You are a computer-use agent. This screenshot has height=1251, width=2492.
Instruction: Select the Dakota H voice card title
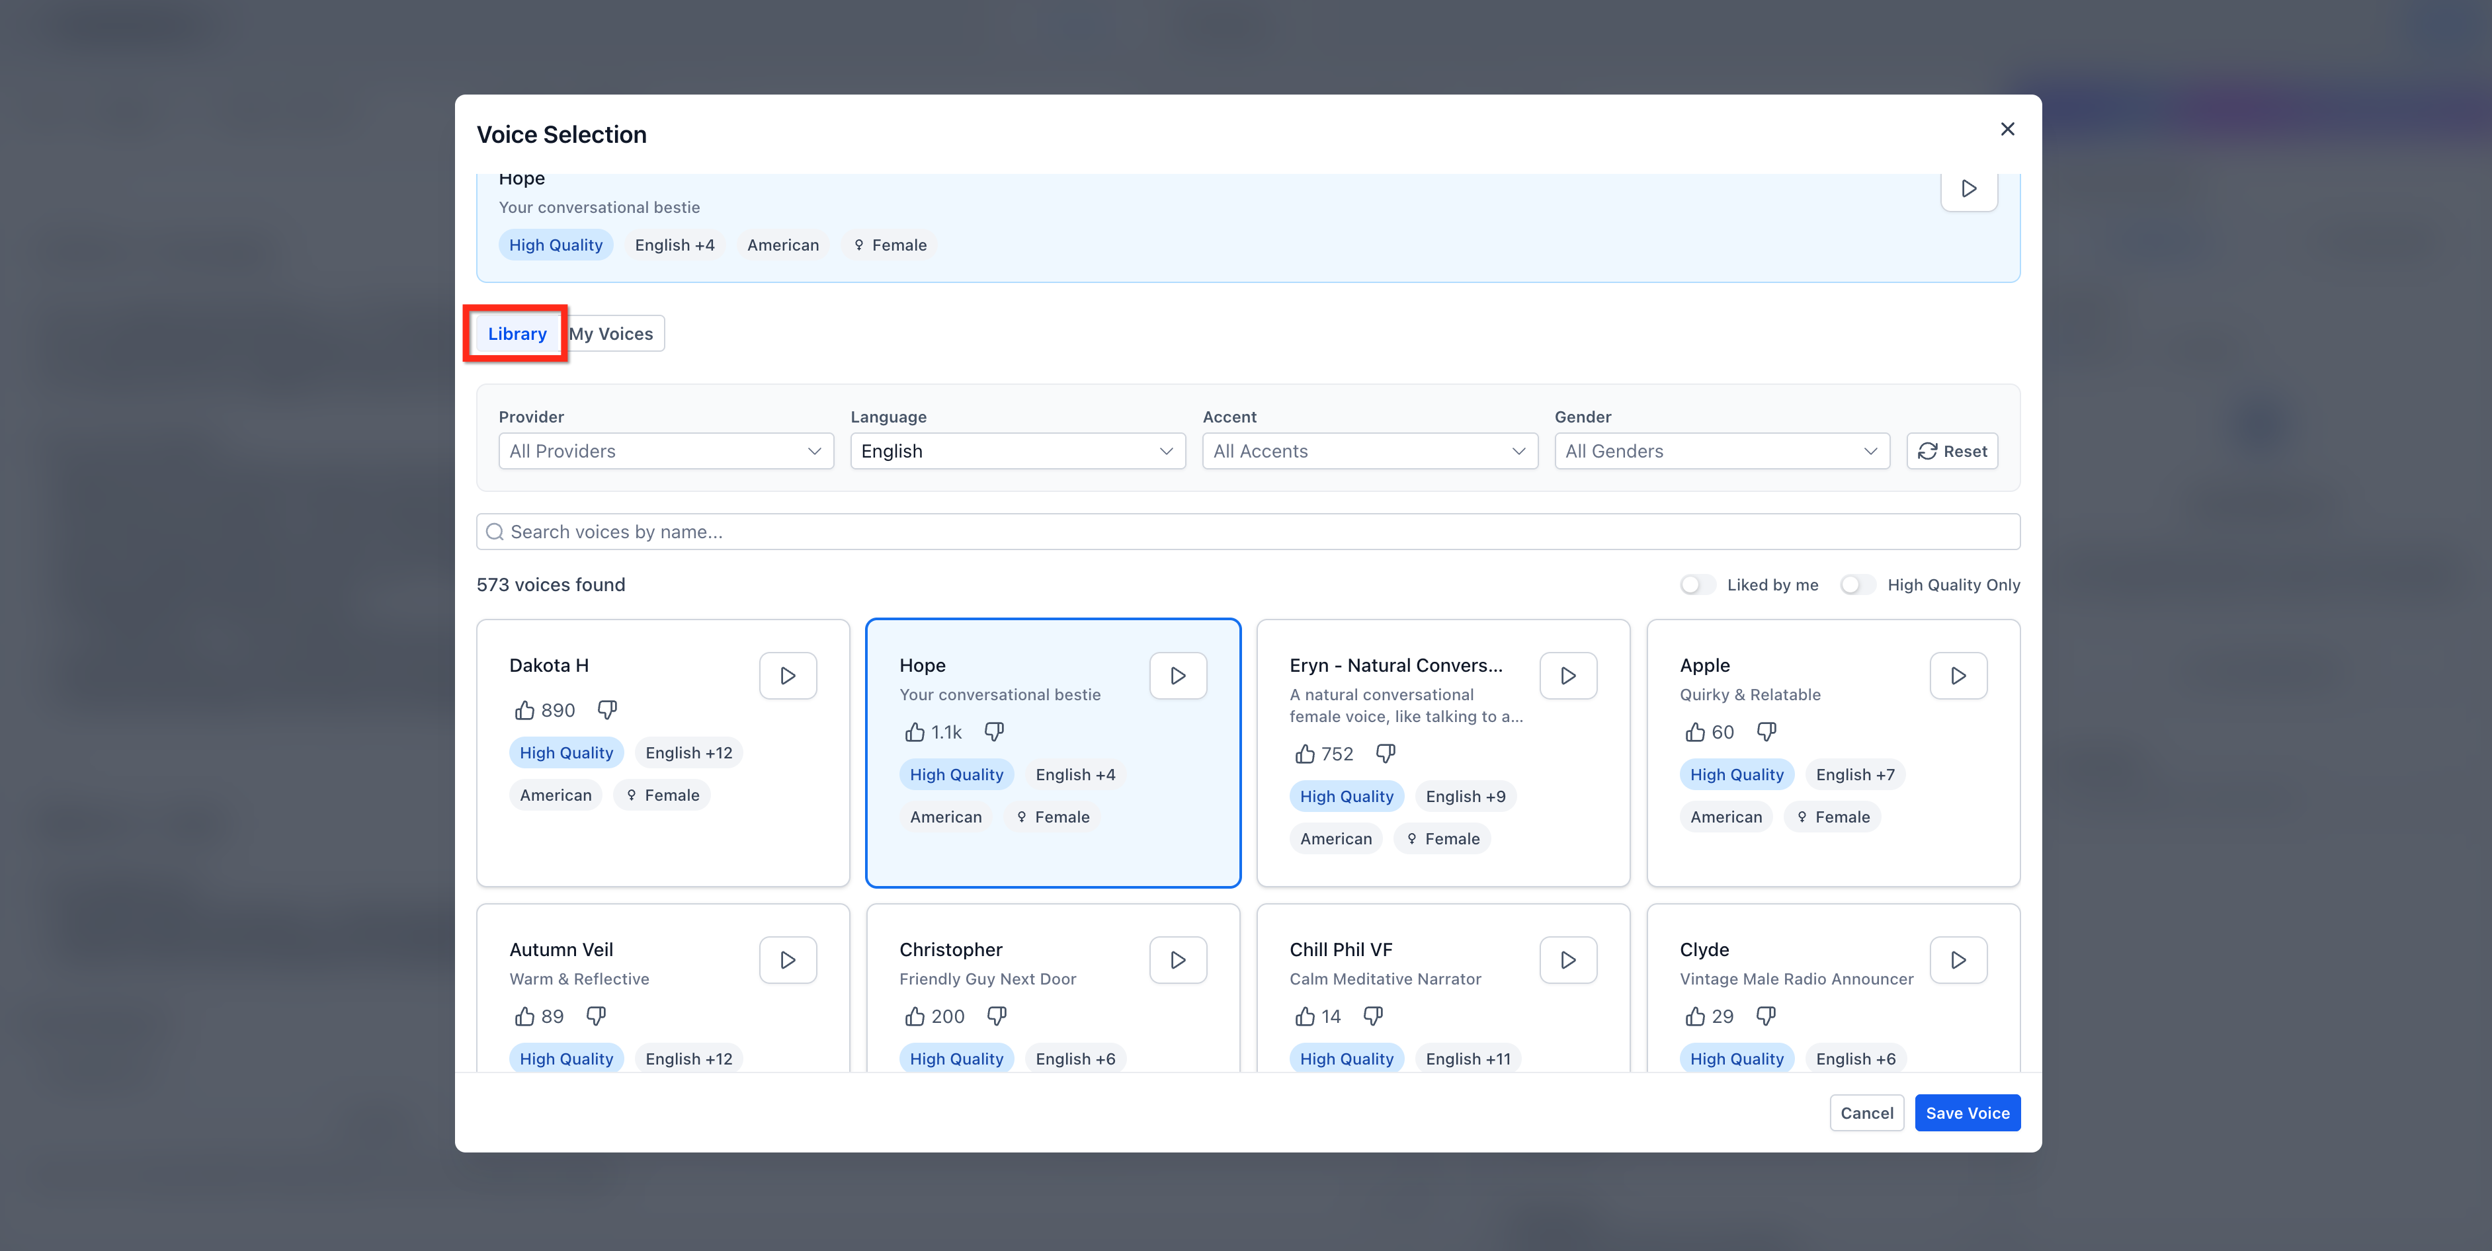click(548, 666)
